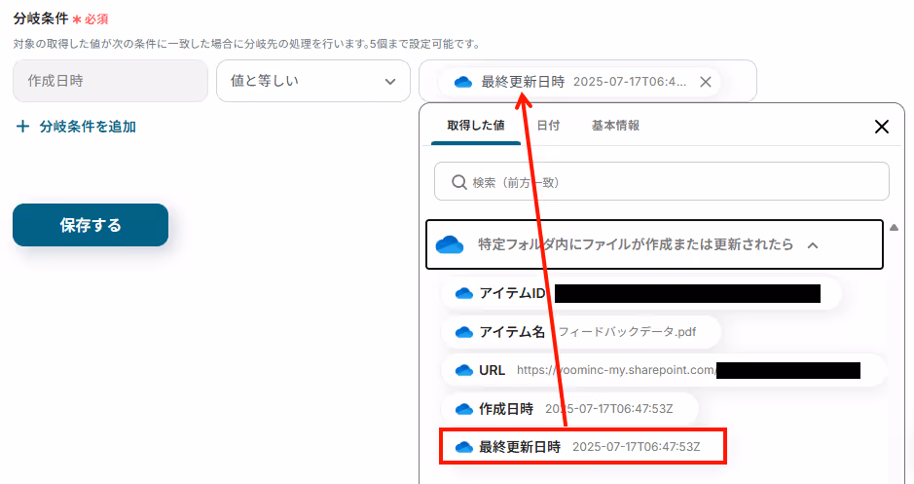914x484 pixels.
Task: Open the 値と等しい operator dropdown
Action: point(313,81)
